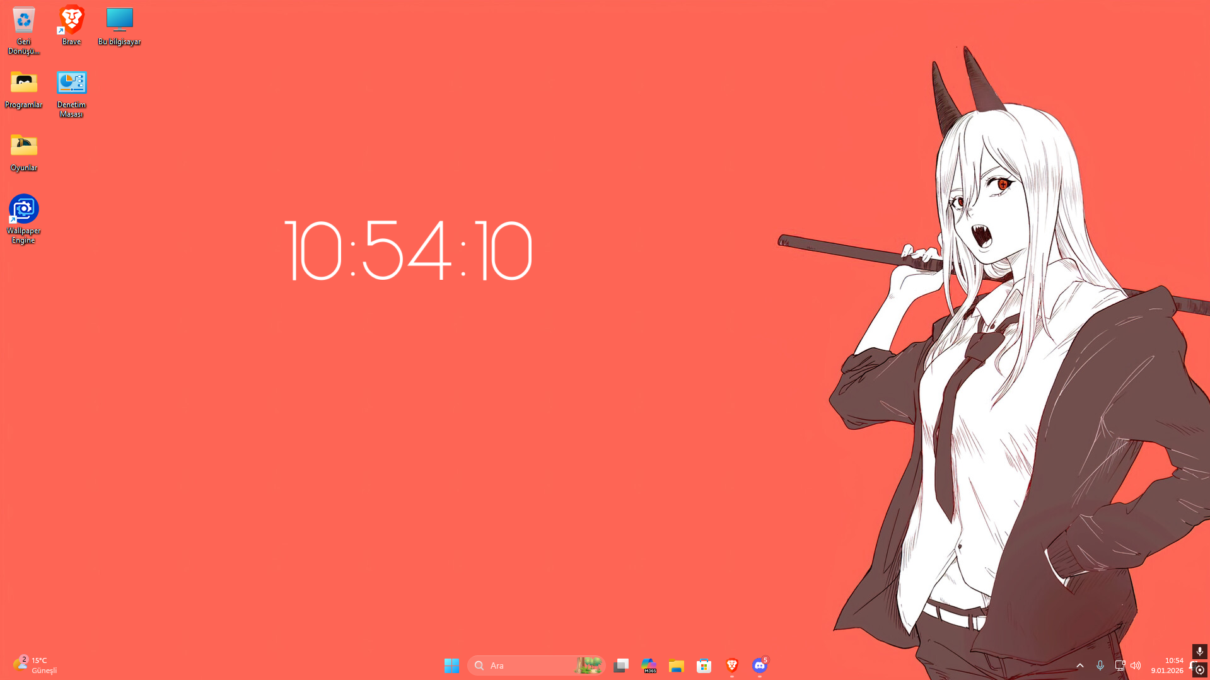Open the 15°C Güneşli weather widget
Image resolution: width=1210 pixels, height=680 pixels.
point(35,666)
